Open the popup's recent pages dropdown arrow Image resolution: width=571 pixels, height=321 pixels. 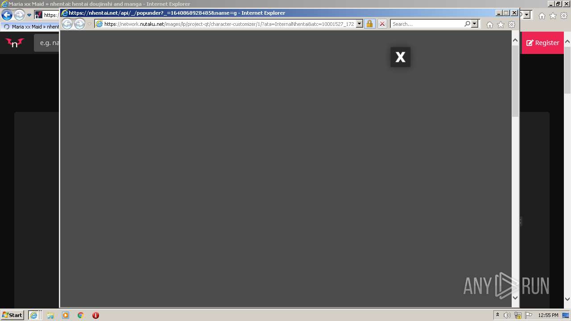[89, 24]
